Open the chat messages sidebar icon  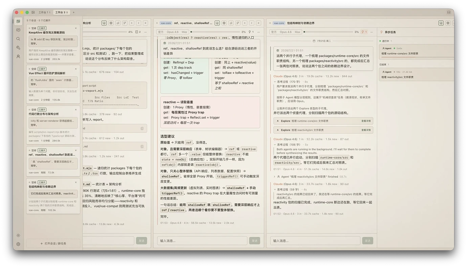(x=18, y=30)
